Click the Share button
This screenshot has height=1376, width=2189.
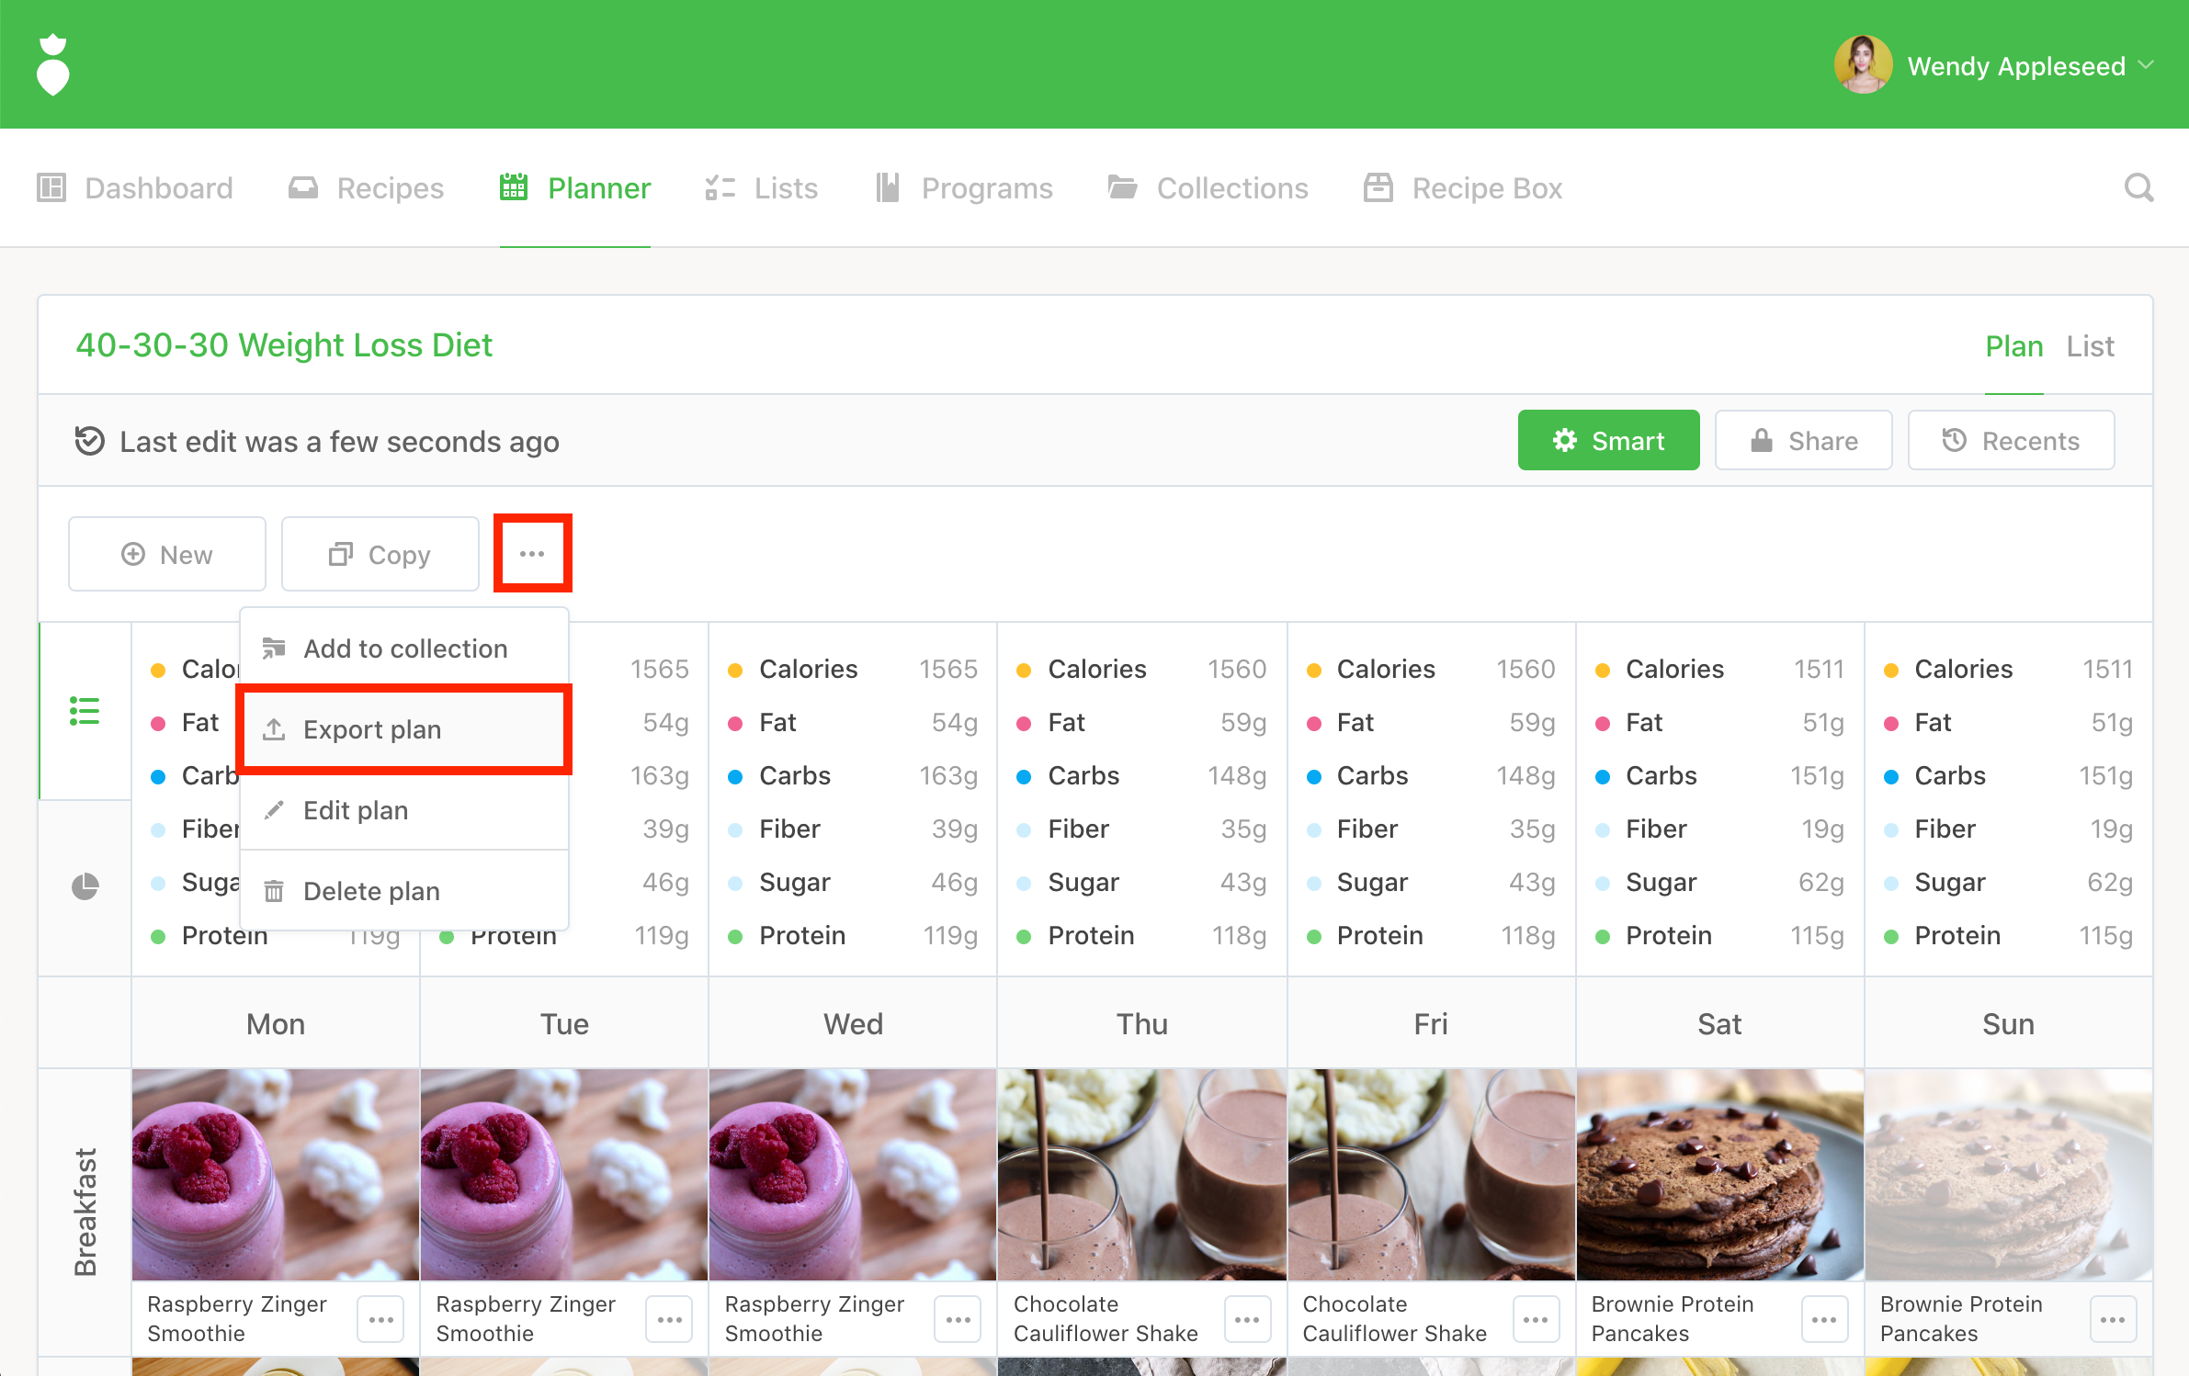coord(1803,441)
